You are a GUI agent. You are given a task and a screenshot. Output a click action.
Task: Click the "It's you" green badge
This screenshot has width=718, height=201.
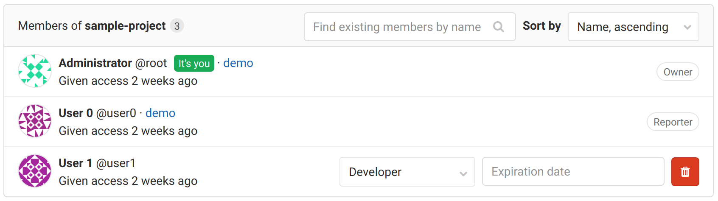(194, 64)
